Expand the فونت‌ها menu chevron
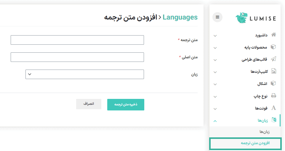Screen dimensions: 285x151 215,109
